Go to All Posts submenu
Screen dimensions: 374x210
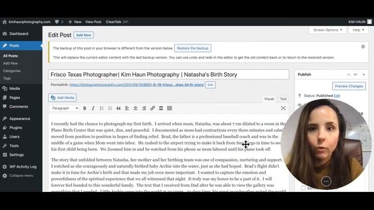tap(11, 56)
